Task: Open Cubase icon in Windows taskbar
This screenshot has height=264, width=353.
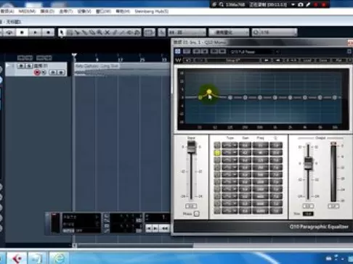Action: click(x=17, y=258)
